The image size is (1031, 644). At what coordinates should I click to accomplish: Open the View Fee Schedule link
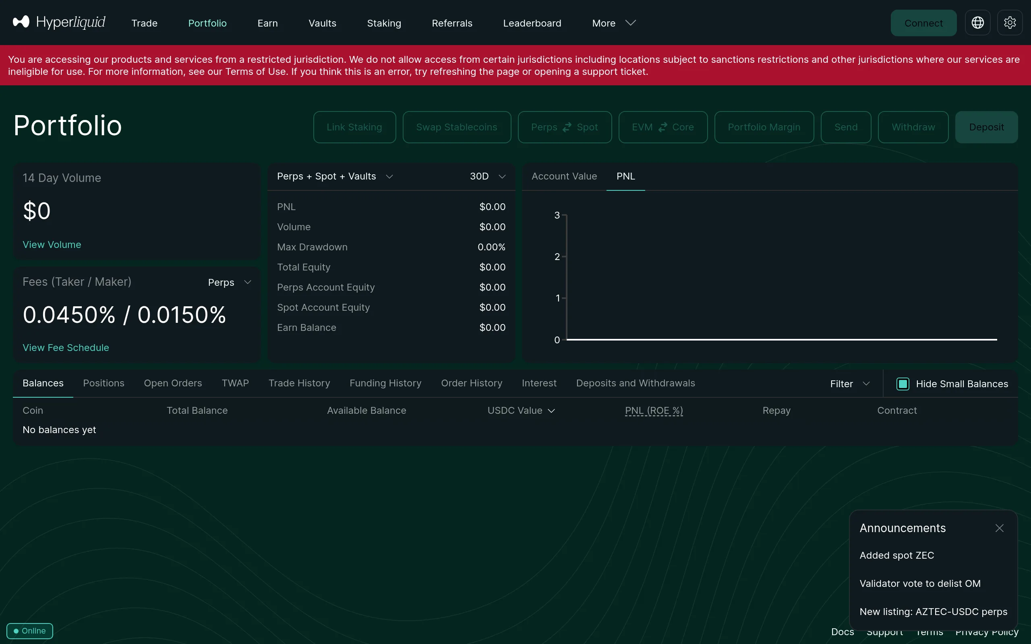66,347
